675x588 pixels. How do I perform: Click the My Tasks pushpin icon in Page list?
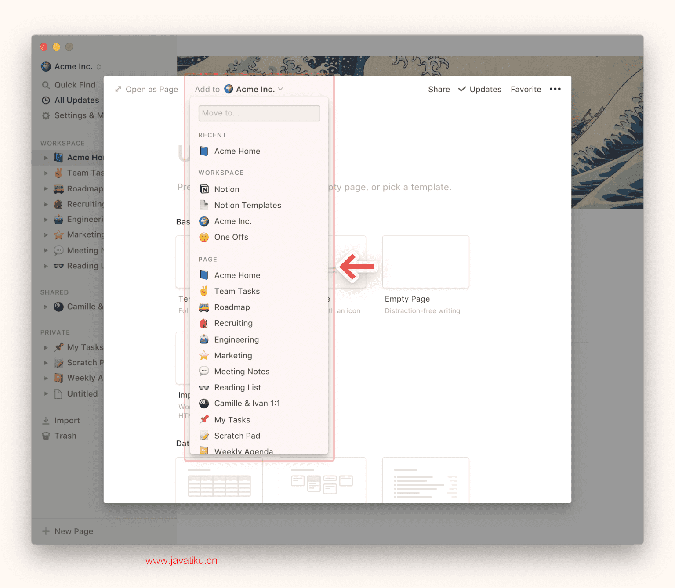(204, 419)
